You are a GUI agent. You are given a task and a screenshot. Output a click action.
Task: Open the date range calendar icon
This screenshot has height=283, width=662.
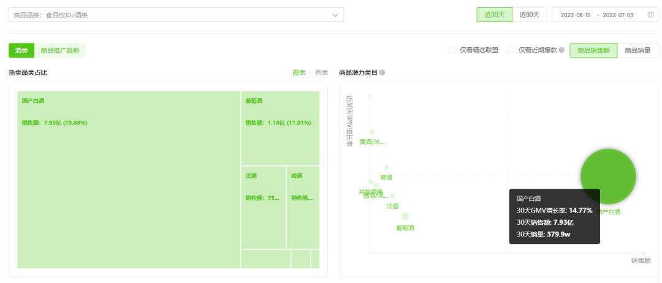coord(650,15)
